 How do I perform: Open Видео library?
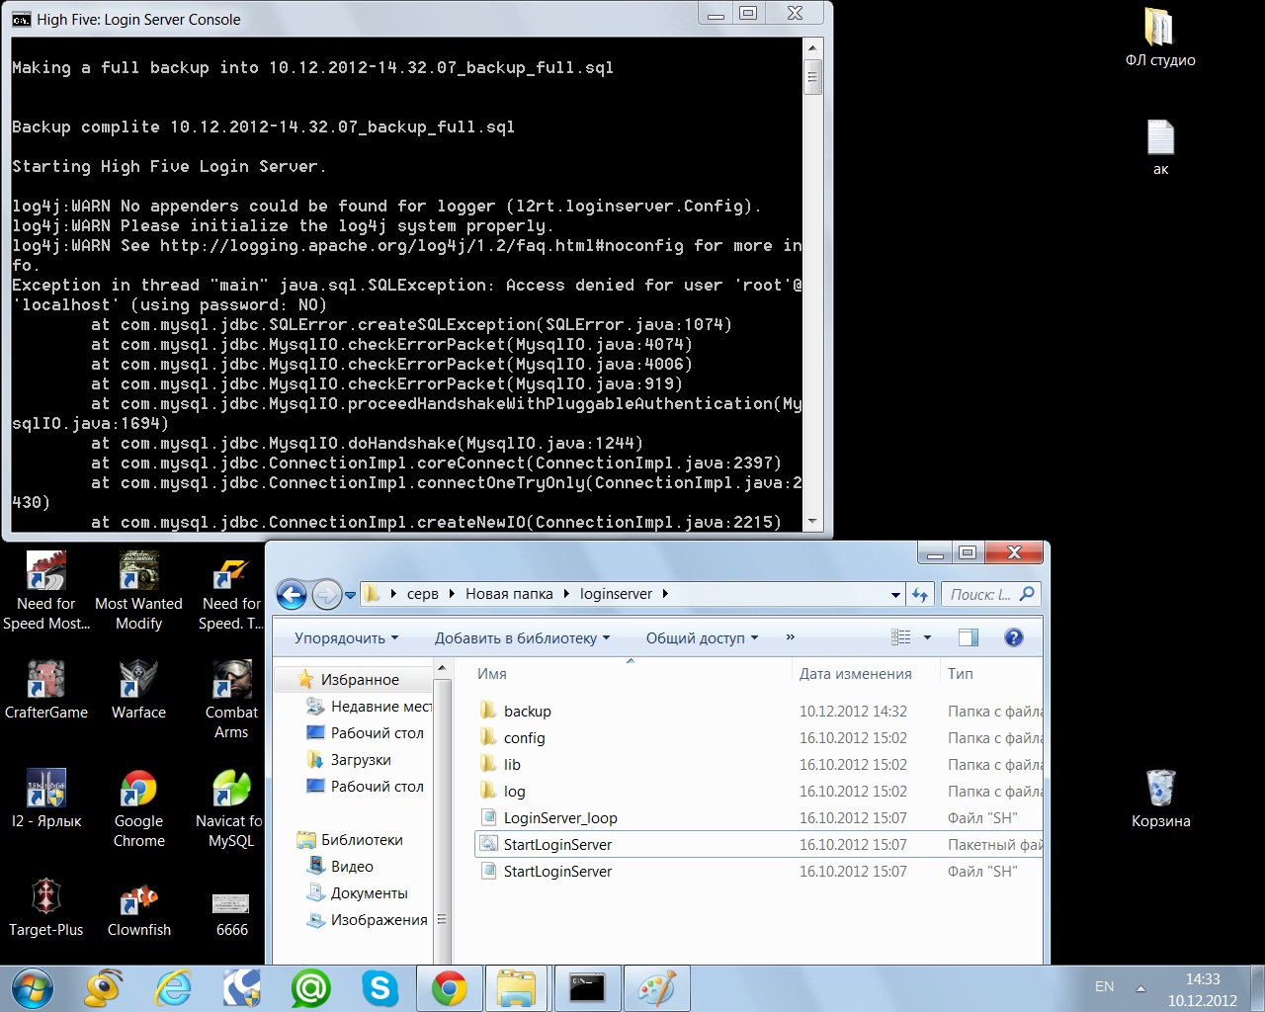click(352, 867)
